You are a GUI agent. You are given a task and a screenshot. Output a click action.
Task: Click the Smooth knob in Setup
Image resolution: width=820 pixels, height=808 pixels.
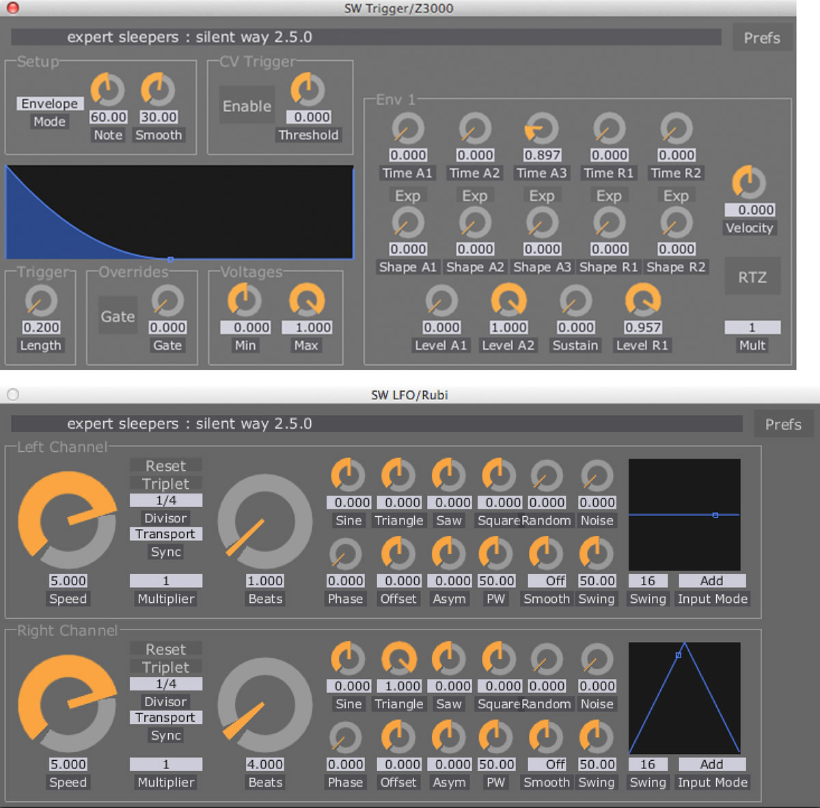(158, 90)
